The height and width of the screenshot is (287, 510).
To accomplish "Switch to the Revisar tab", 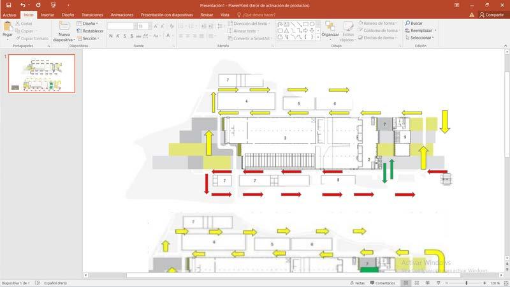I will pyautogui.click(x=207, y=15).
